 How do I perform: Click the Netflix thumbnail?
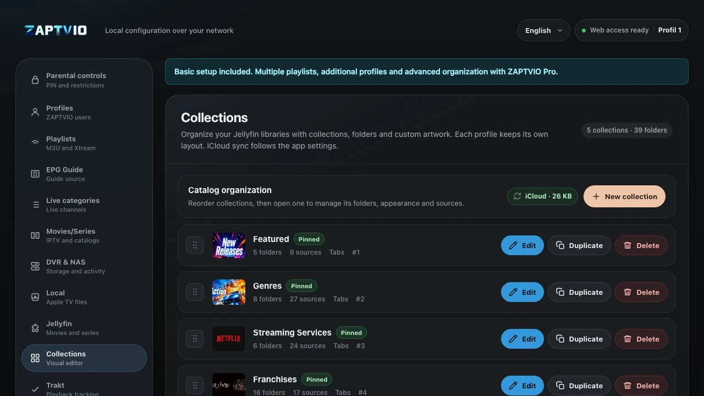(229, 339)
